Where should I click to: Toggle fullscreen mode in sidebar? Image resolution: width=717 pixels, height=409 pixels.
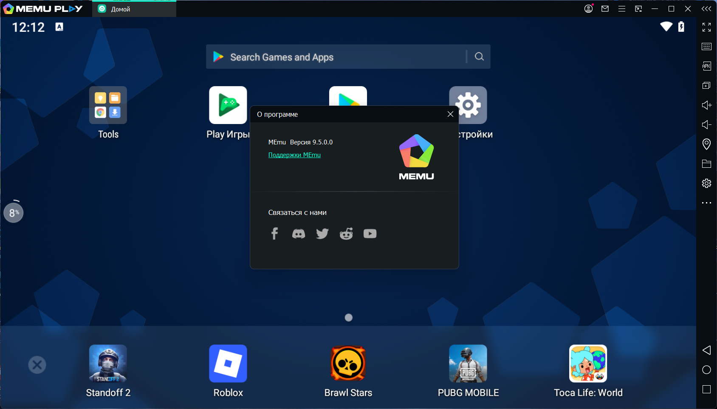pos(706,27)
